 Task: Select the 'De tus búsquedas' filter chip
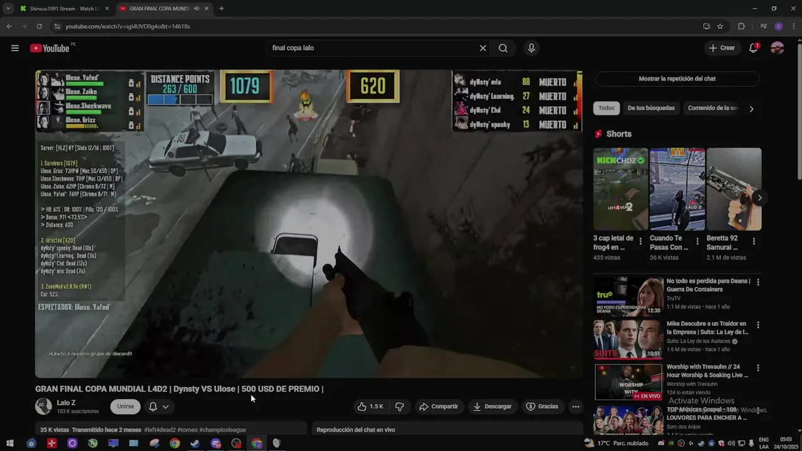(651, 108)
